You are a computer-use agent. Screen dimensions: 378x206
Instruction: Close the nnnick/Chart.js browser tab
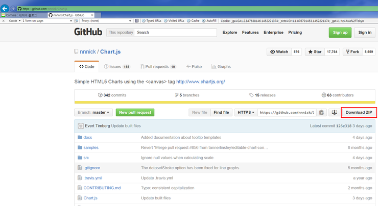92,15
